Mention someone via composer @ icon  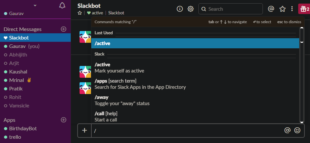tap(287, 130)
